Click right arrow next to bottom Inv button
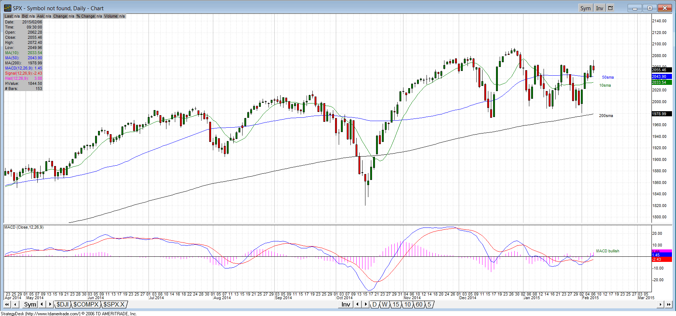 tap(365, 305)
